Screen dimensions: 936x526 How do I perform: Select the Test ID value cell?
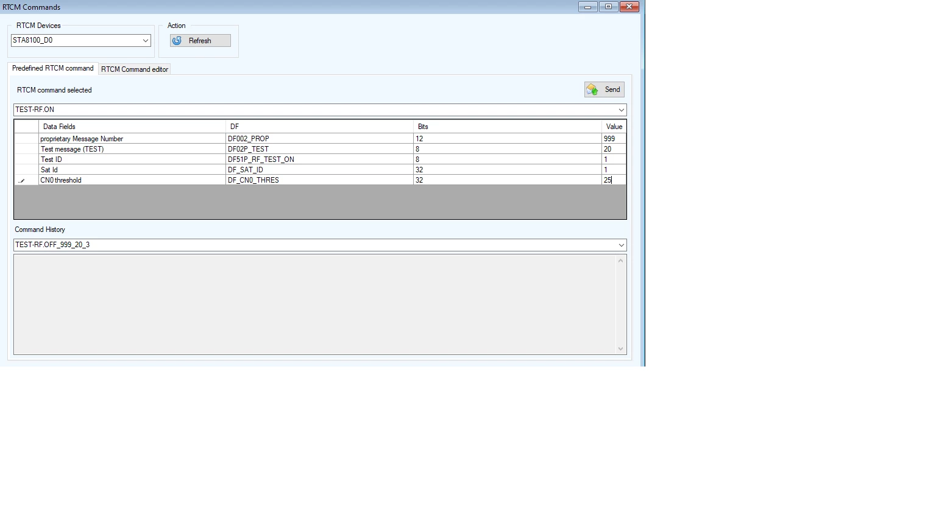point(613,160)
